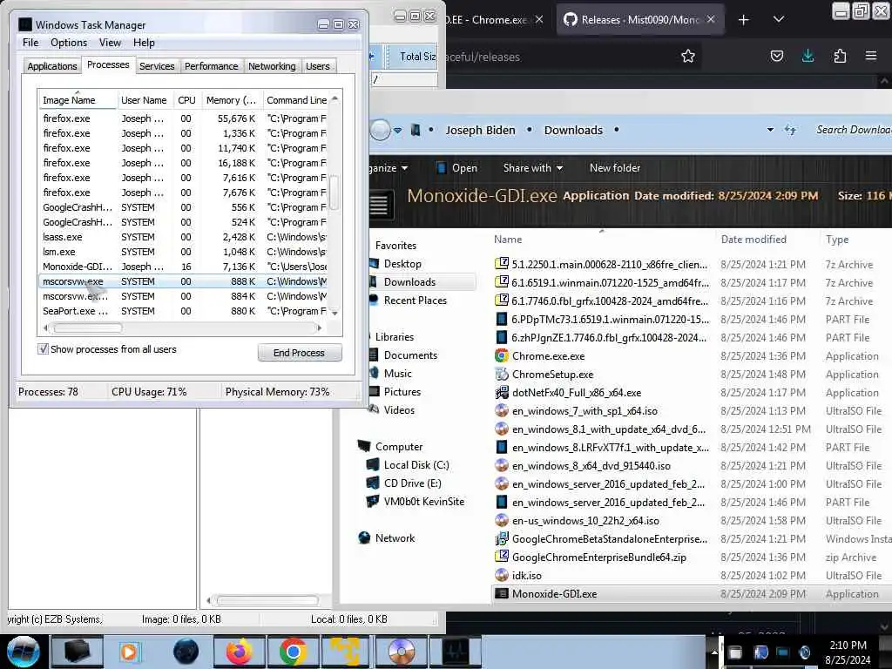Open the File menu in Task Manager
The height and width of the screenshot is (669, 892).
(30, 43)
